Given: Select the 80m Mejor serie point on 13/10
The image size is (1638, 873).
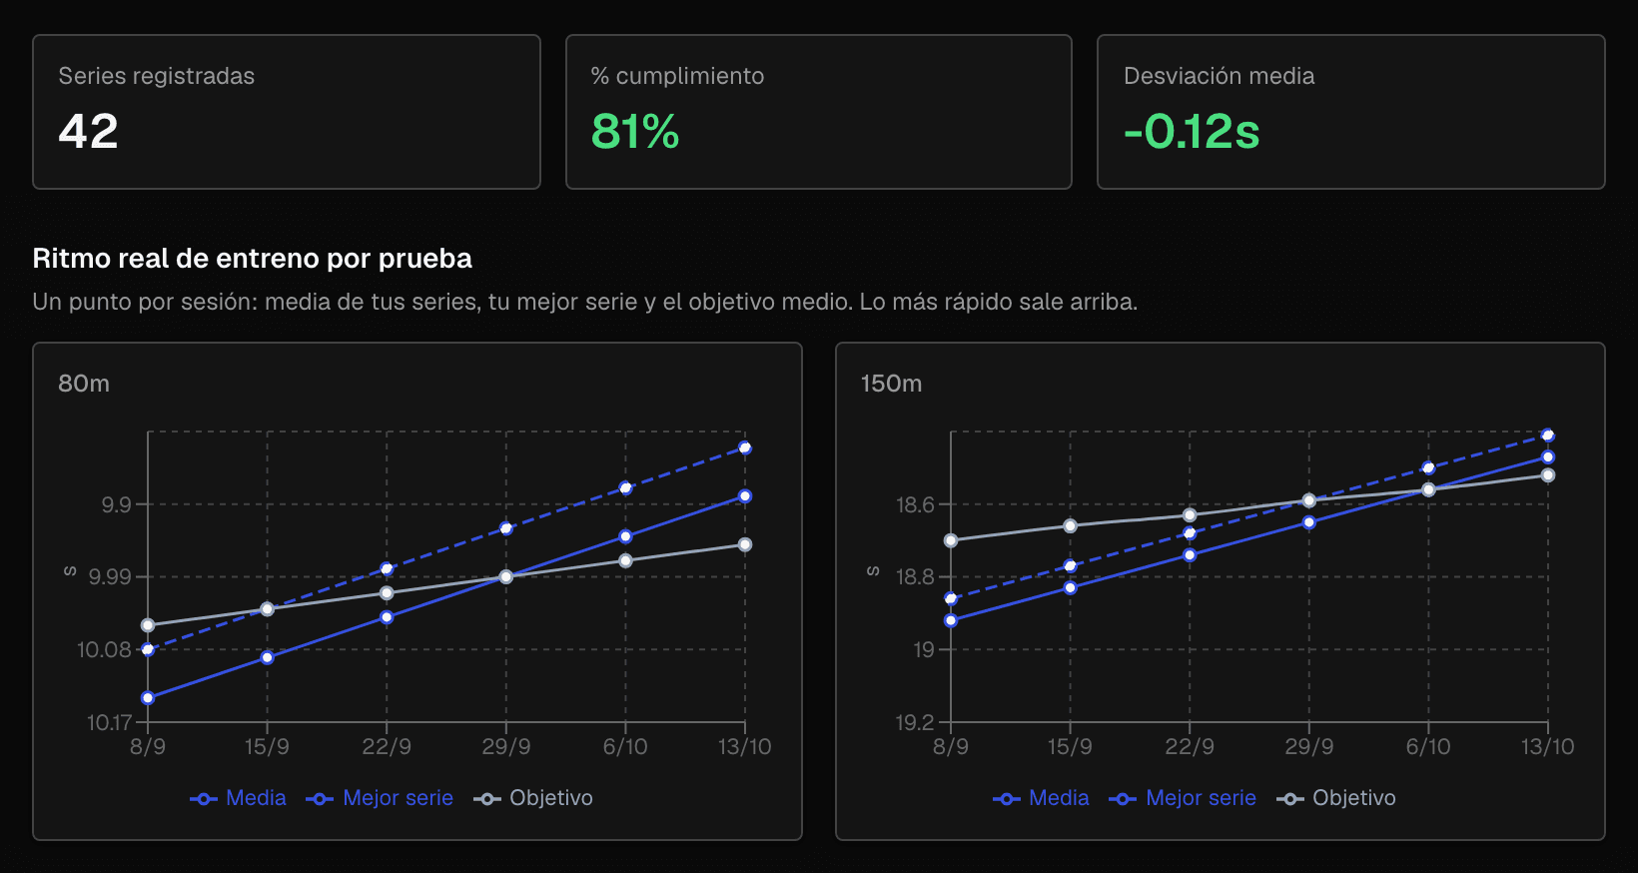Looking at the screenshot, I should [x=745, y=448].
